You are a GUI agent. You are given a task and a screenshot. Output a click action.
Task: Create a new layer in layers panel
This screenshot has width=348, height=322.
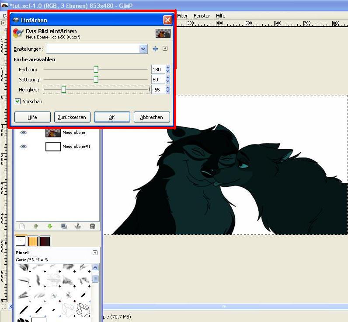[x=22, y=226]
